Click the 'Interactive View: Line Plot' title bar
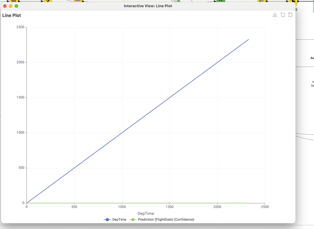Image resolution: width=314 pixels, height=229 pixels. pyautogui.click(x=148, y=6)
